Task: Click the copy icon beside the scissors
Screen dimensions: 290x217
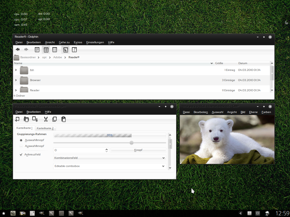Action: pyautogui.click(x=55, y=119)
